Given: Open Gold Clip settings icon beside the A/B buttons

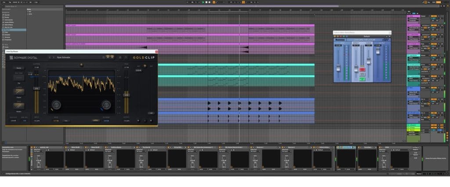Looking at the screenshot, I should 120,58.
